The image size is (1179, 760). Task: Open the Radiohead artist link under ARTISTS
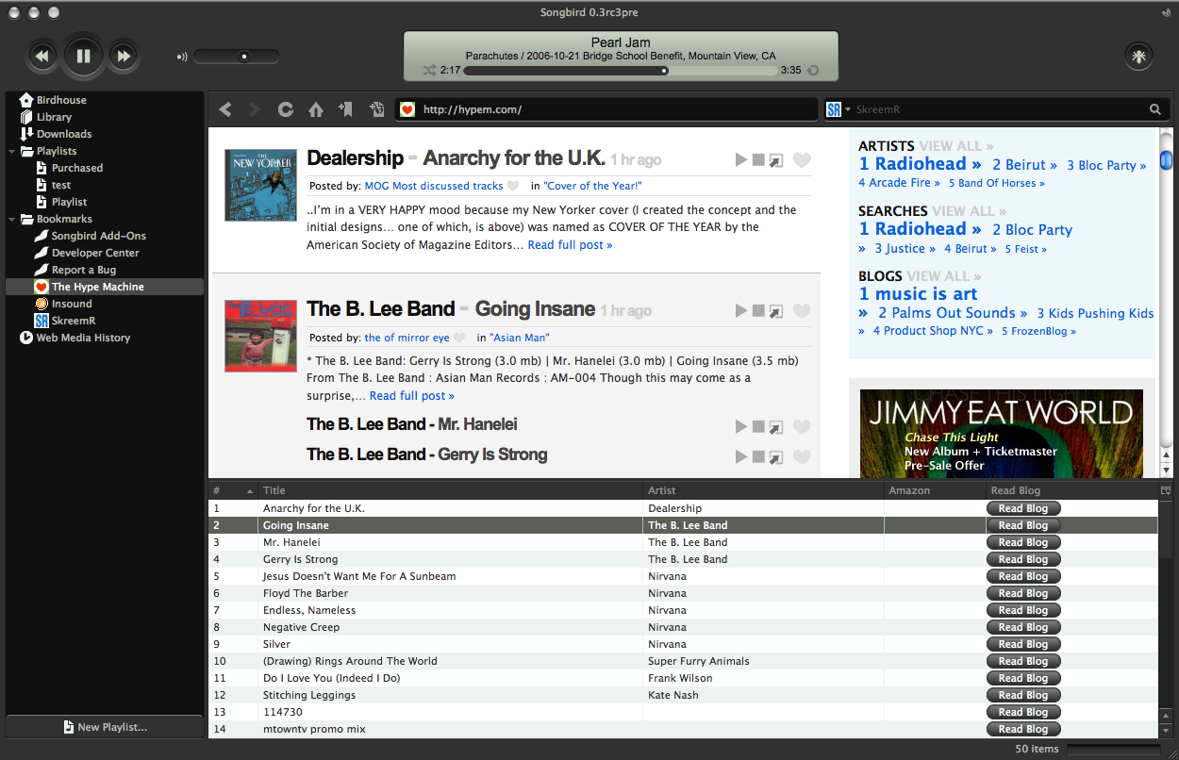click(x=920, y=164)
